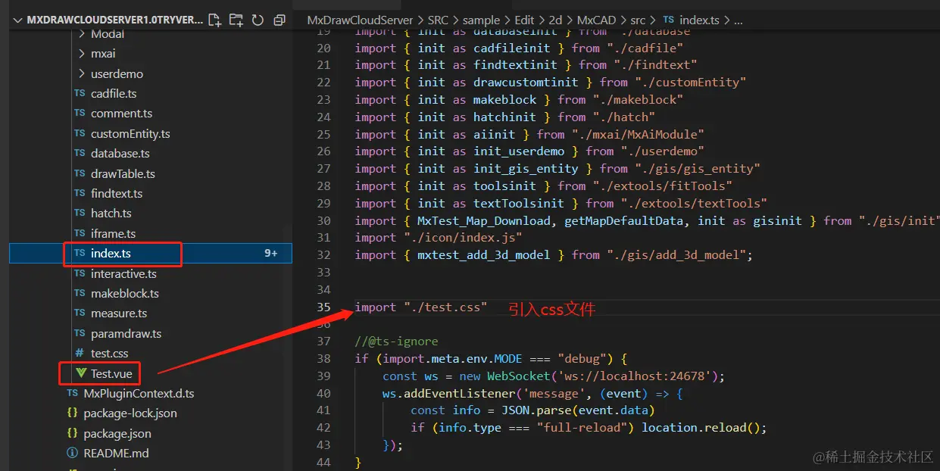
Task: Click "./mxai/MxAiModule" import path
Action: pos(638,135)
